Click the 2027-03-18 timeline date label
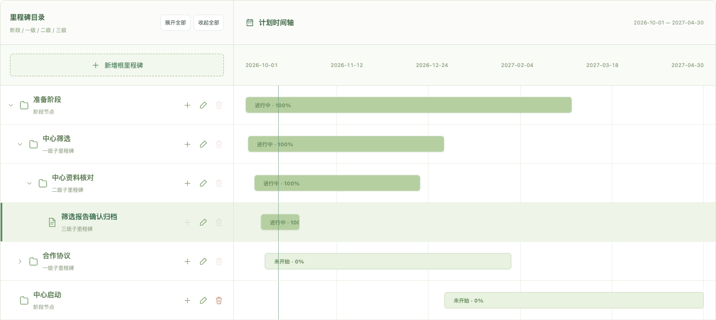This screenshot has height=320, width=716. pyautogui.click(x=602, y=65)
